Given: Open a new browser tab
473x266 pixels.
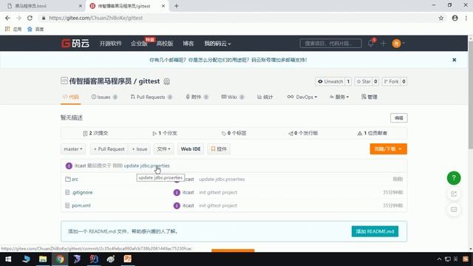Looking at the screenshot, I should click(177, 6).
